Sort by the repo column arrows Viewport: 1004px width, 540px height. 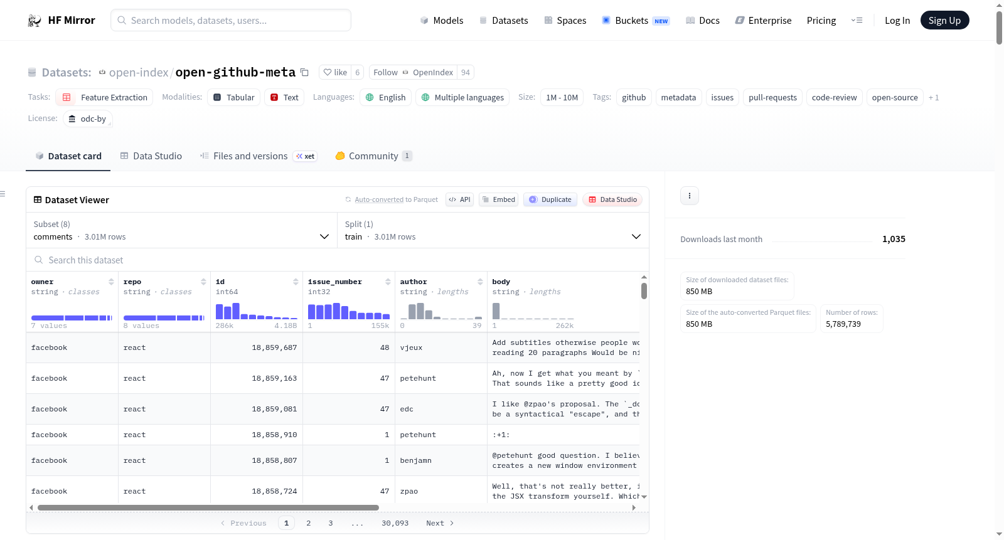point(203,282)
